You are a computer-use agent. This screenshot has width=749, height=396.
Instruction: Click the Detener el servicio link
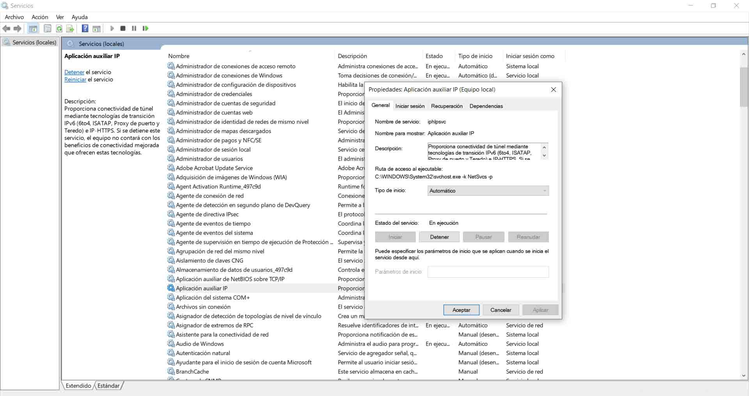point(74,72)
